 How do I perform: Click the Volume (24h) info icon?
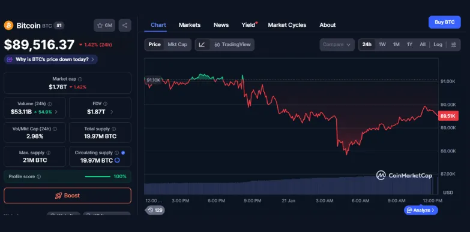(50, 104)
